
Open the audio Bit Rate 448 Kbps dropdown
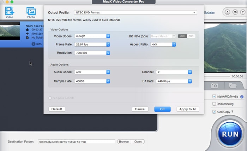coord(174,81)
